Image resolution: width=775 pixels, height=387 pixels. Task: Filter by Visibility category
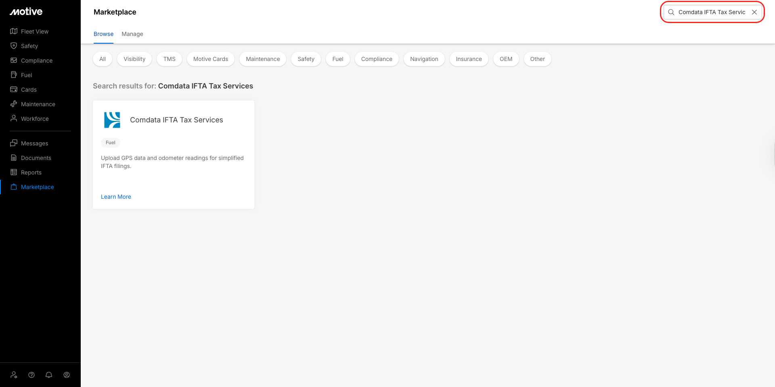tap(134, 59)
